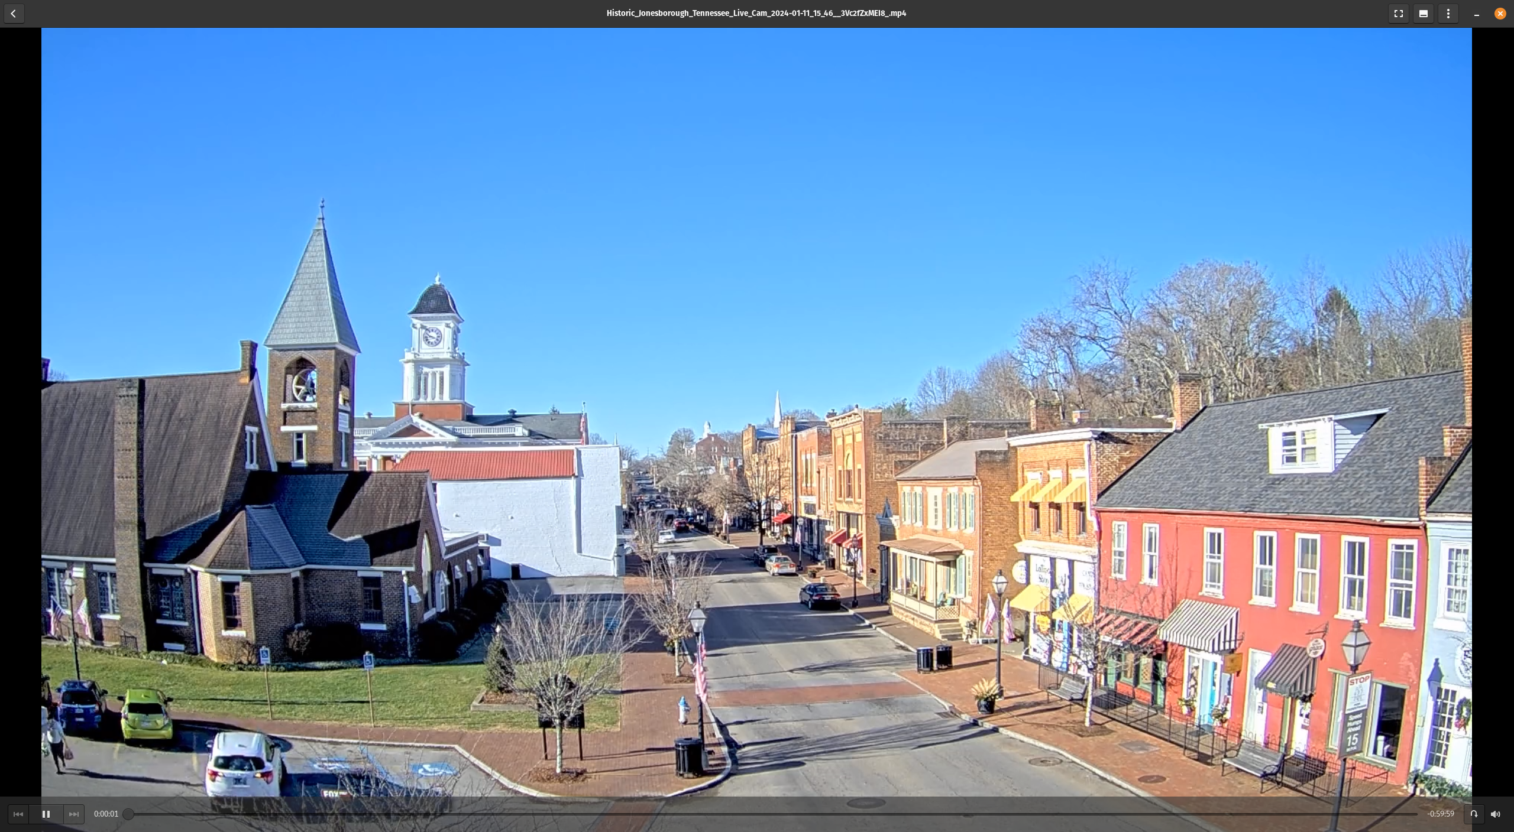This screenshot has width=1514, height=832.
Task: Click the rotate arrow button
Action: 1474,814
